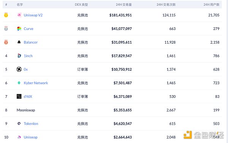The width and height of the screenshot is (228, 143).
Task: Open the Uniswap V2 link
Action: point(33,15)
